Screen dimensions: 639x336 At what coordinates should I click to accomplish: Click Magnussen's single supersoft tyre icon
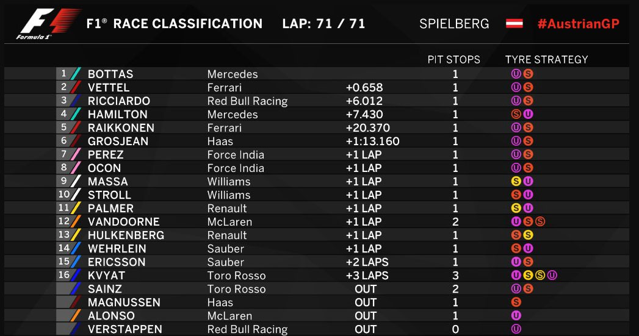(x=516, y=302)
